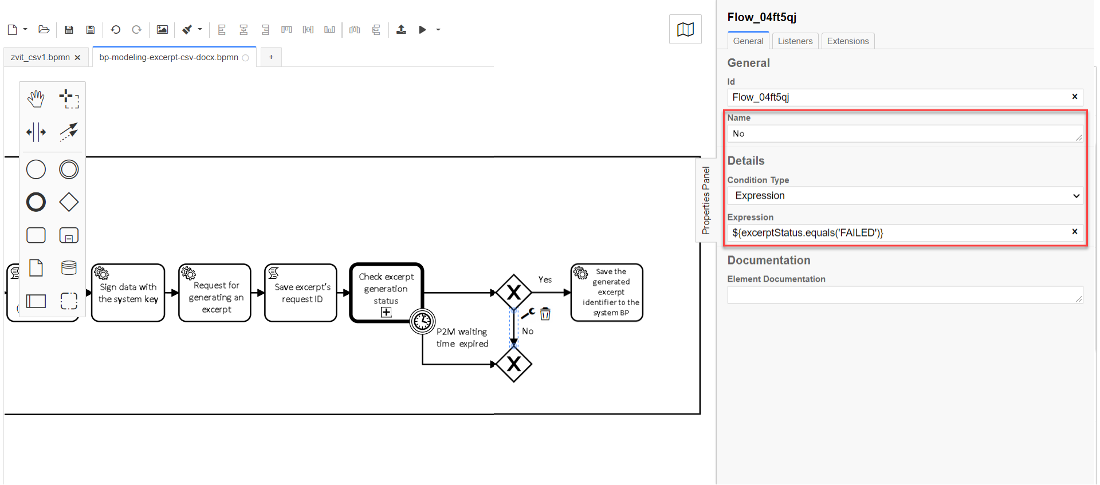Open the General properties tab

pos(748,41)
